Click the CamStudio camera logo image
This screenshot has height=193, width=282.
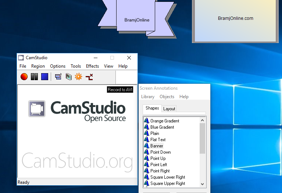pyautogui.click(x=37, y=109)
